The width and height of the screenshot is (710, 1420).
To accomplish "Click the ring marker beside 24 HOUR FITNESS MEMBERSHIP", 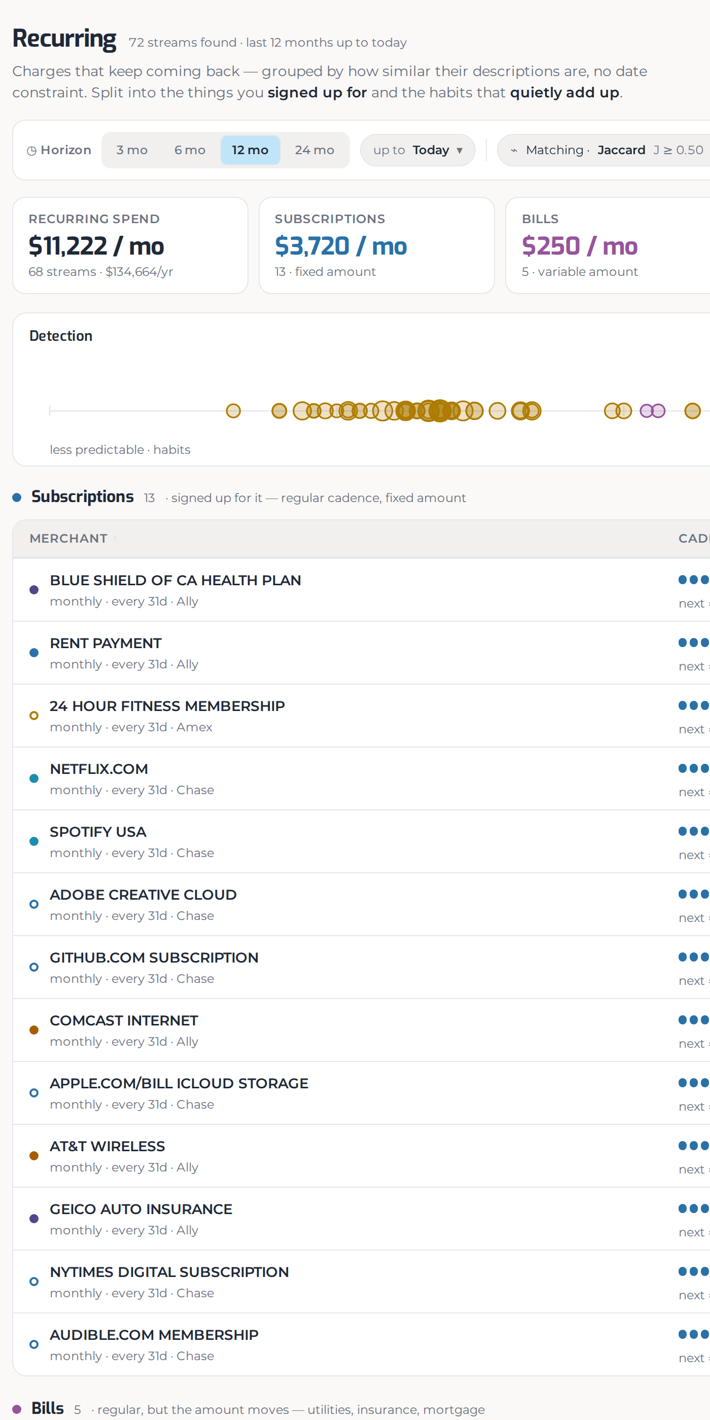I will click(34, 716).
